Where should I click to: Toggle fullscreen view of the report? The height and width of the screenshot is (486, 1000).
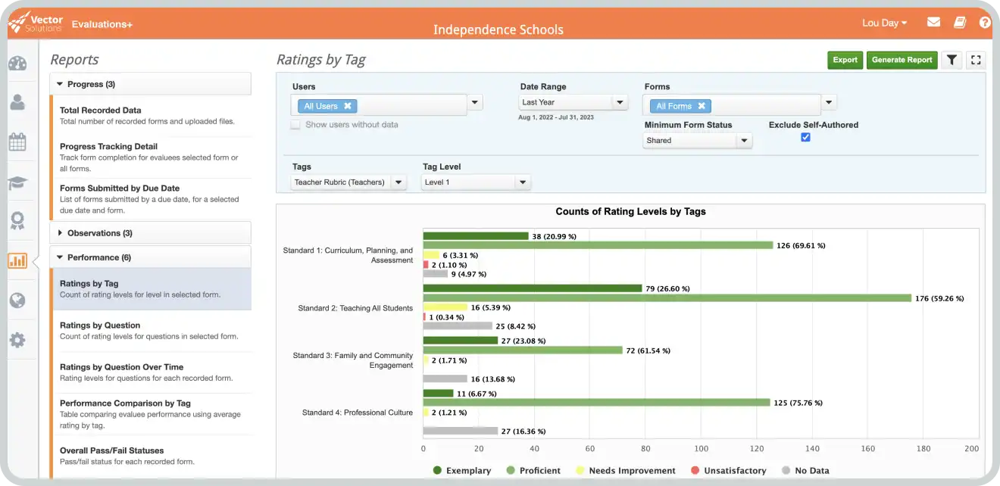(x=976, y=60)
